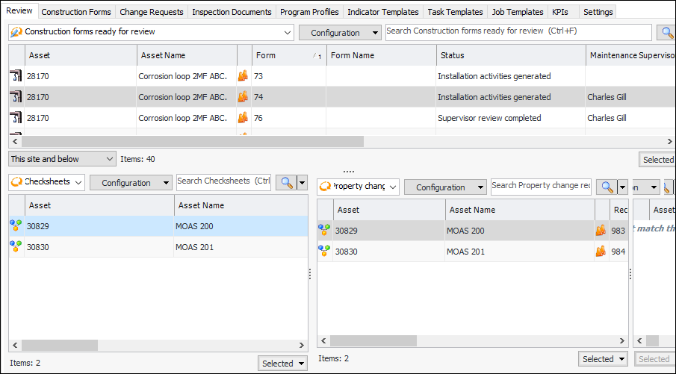676x374 pixels.
Task: Click the orange form icon in row 76
Action: pos(243,118)
